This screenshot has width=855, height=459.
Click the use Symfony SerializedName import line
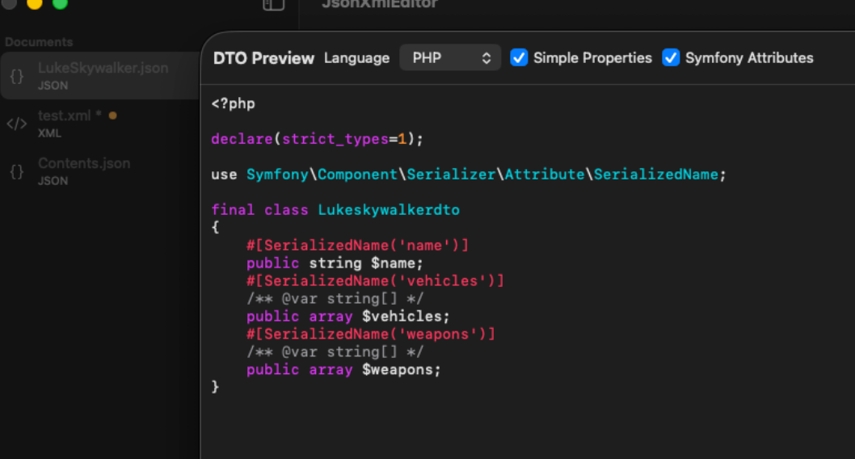469,175
